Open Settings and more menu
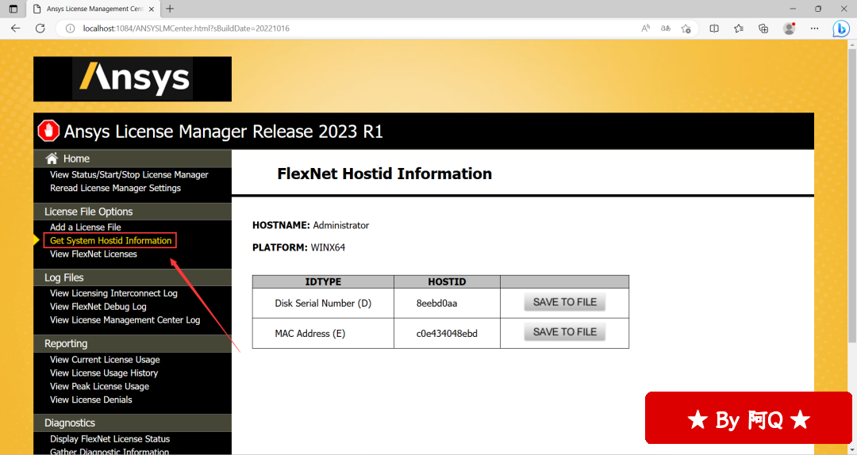 [814, 29]
